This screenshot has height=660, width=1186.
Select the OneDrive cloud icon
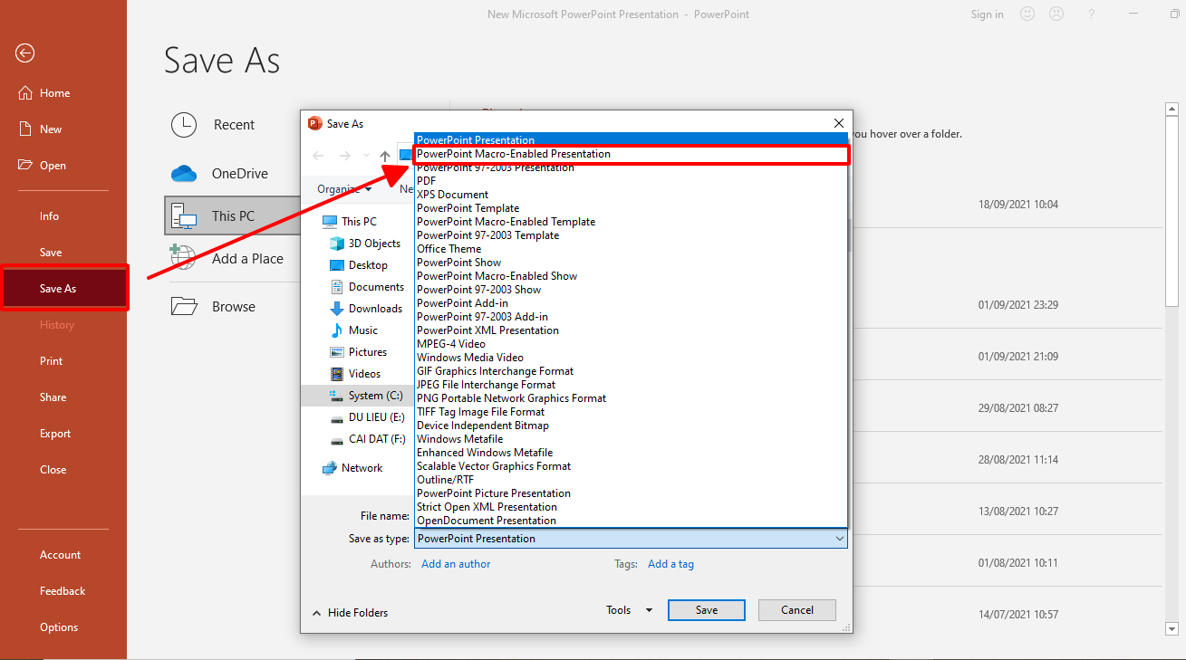pos(184,173)
